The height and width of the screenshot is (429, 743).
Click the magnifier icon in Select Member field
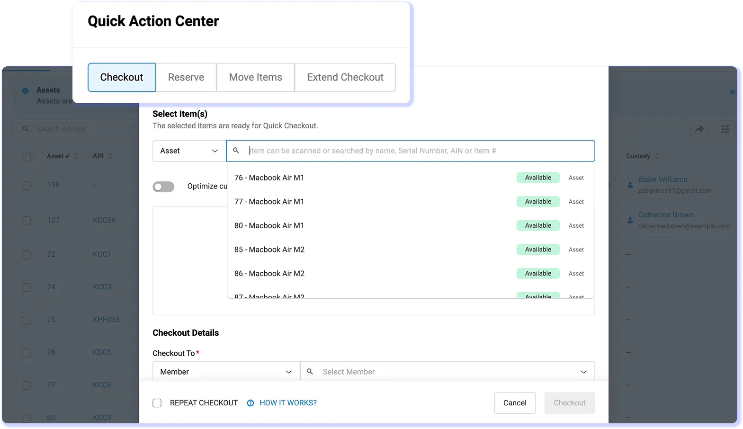point(310,372)
